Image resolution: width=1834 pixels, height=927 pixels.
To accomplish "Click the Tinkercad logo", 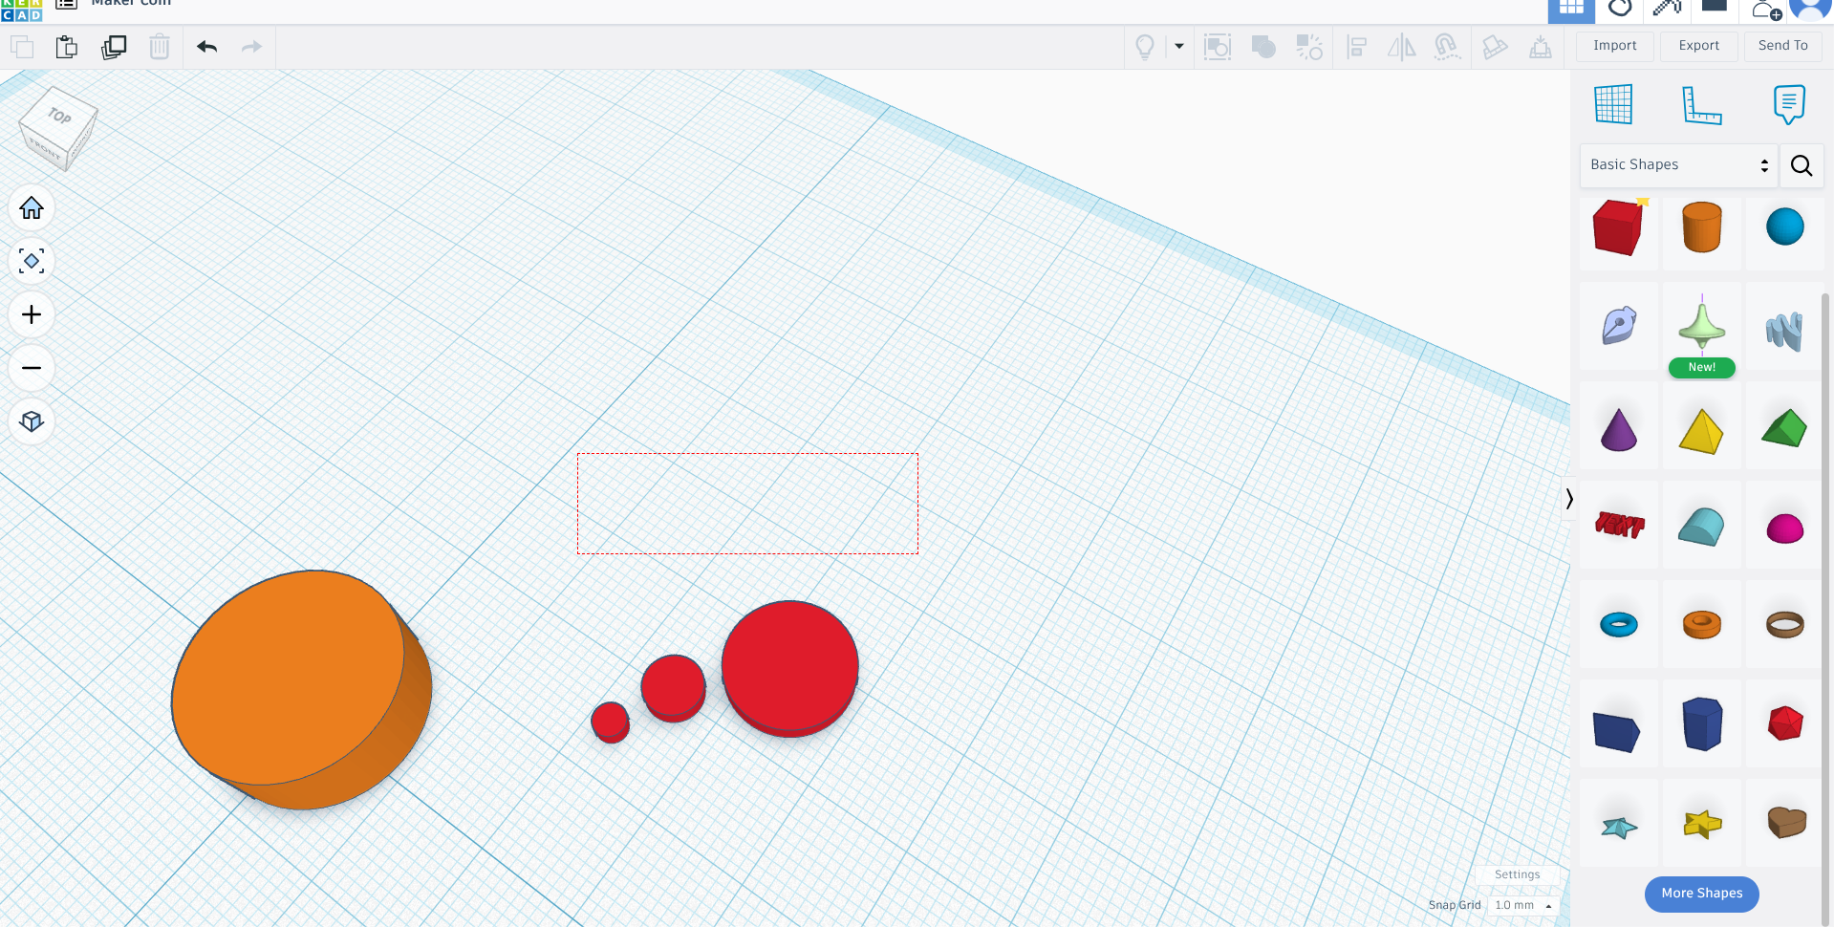I will tap(21, 10).
